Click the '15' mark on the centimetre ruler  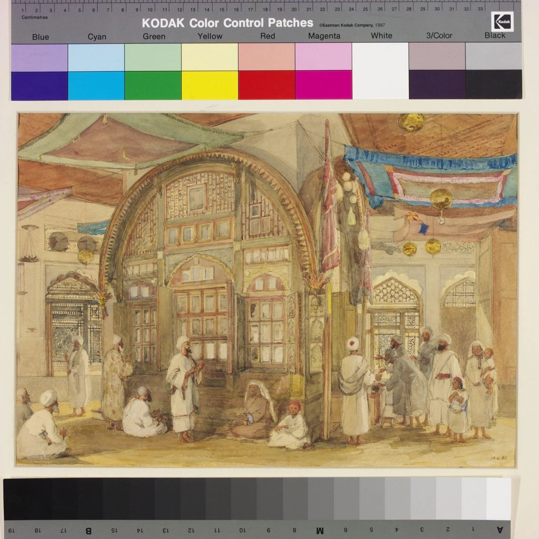[222, 9]
